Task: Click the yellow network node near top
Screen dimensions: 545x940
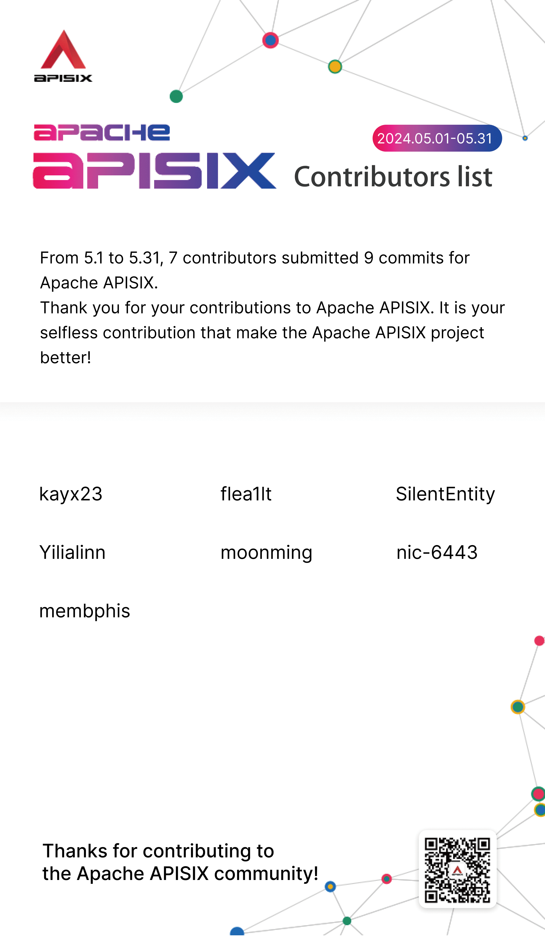Action: [335, 67]
